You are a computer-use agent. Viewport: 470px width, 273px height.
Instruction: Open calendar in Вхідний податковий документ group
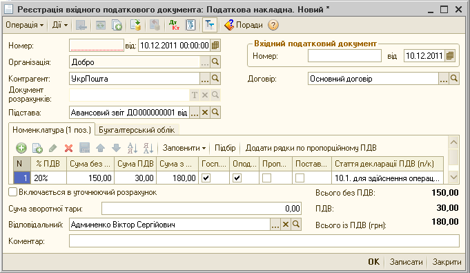(450, 56)
